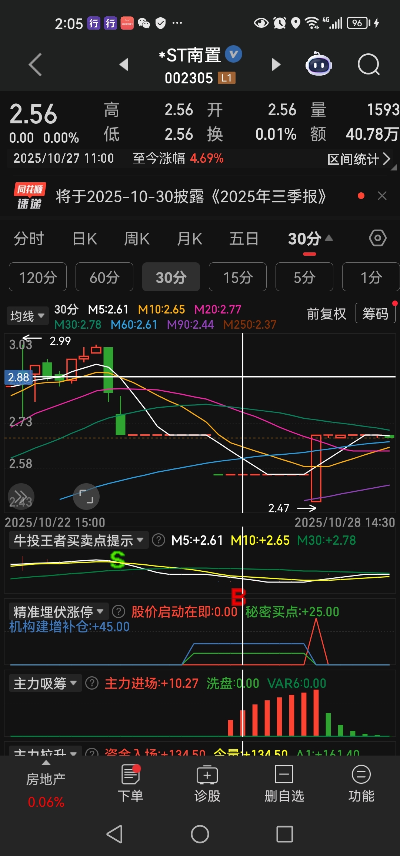The height and width of the screenshot is (856, 400).
Task: Switch to previous stock with left triangle
Action: pyautogui.click(x=124, y=64)
